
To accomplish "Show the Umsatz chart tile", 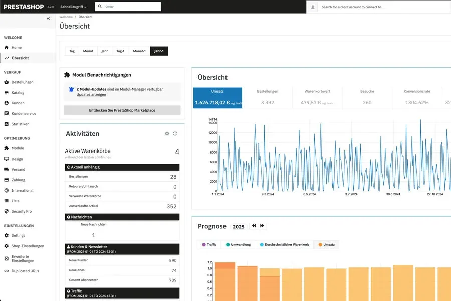I will (x=218, y=98).
